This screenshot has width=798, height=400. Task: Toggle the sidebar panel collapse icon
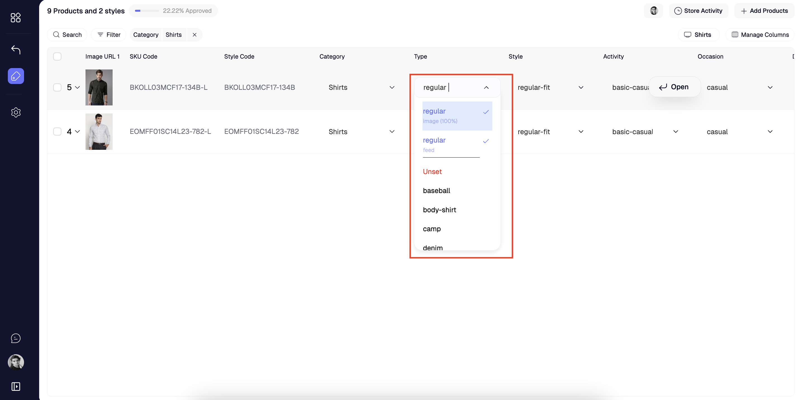pos(15,386)
